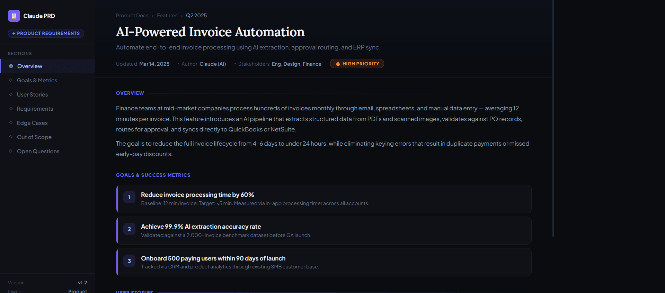Go to Out of Scope section
Screen dimensions: 665x293
click(x=34, y=137)
